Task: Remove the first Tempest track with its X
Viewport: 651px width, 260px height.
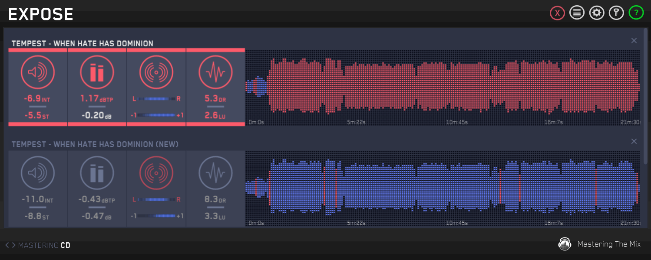Action: tap(634, 41)
